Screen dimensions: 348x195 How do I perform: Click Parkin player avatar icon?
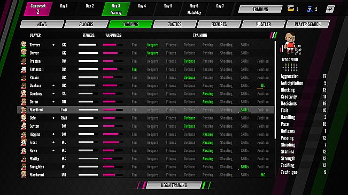point(24,77)
